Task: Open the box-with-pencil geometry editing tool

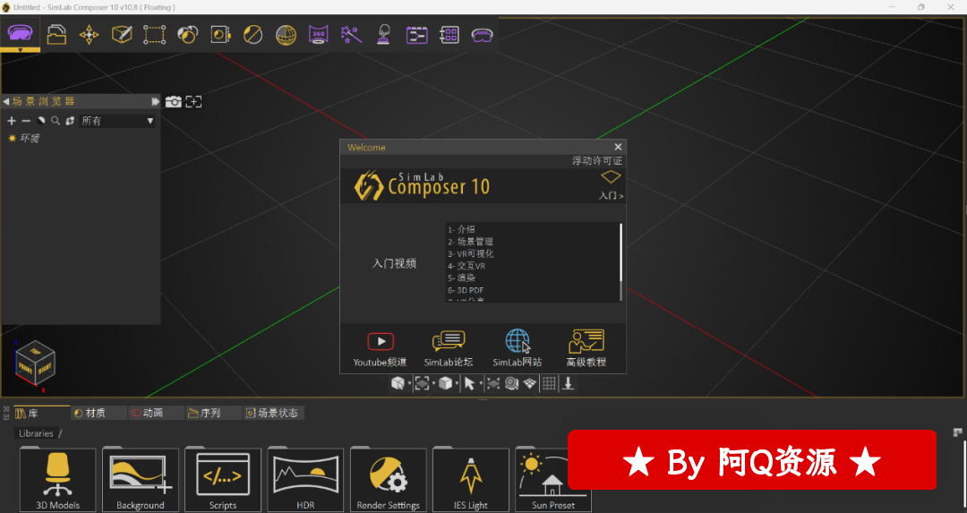Action: [x=122, y=35]
